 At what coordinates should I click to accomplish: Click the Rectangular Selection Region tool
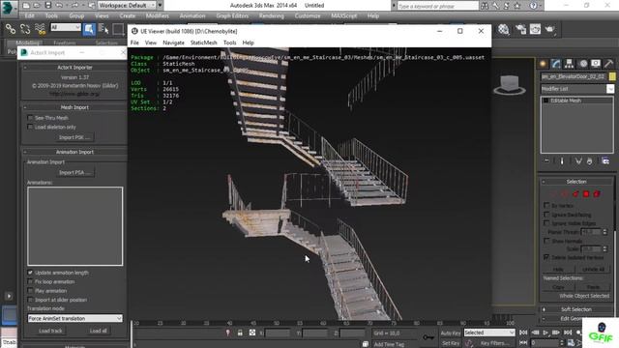[x=118, y=29]
